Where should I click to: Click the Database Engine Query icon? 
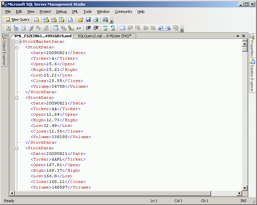(37, 19)
